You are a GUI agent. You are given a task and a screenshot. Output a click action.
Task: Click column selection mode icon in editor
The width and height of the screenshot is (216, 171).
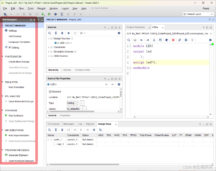(x=186, y=40)
